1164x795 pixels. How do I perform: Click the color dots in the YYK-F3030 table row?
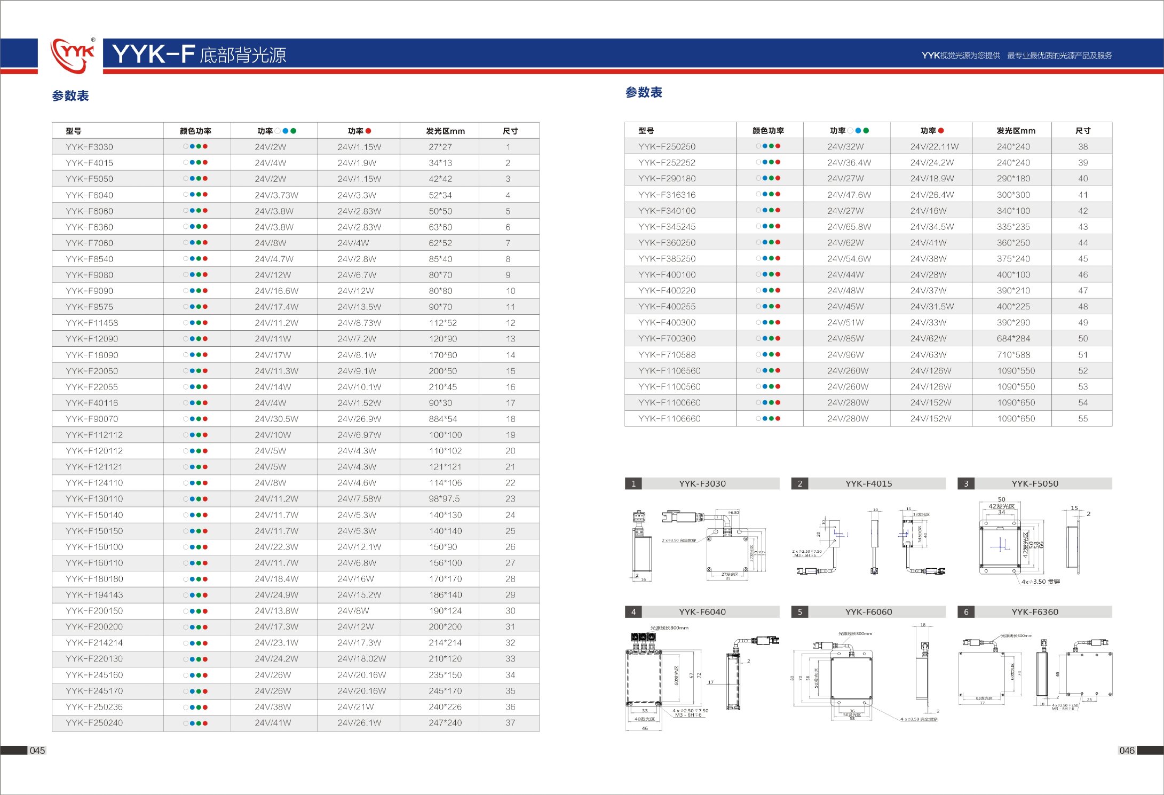[x=195, y=146]
